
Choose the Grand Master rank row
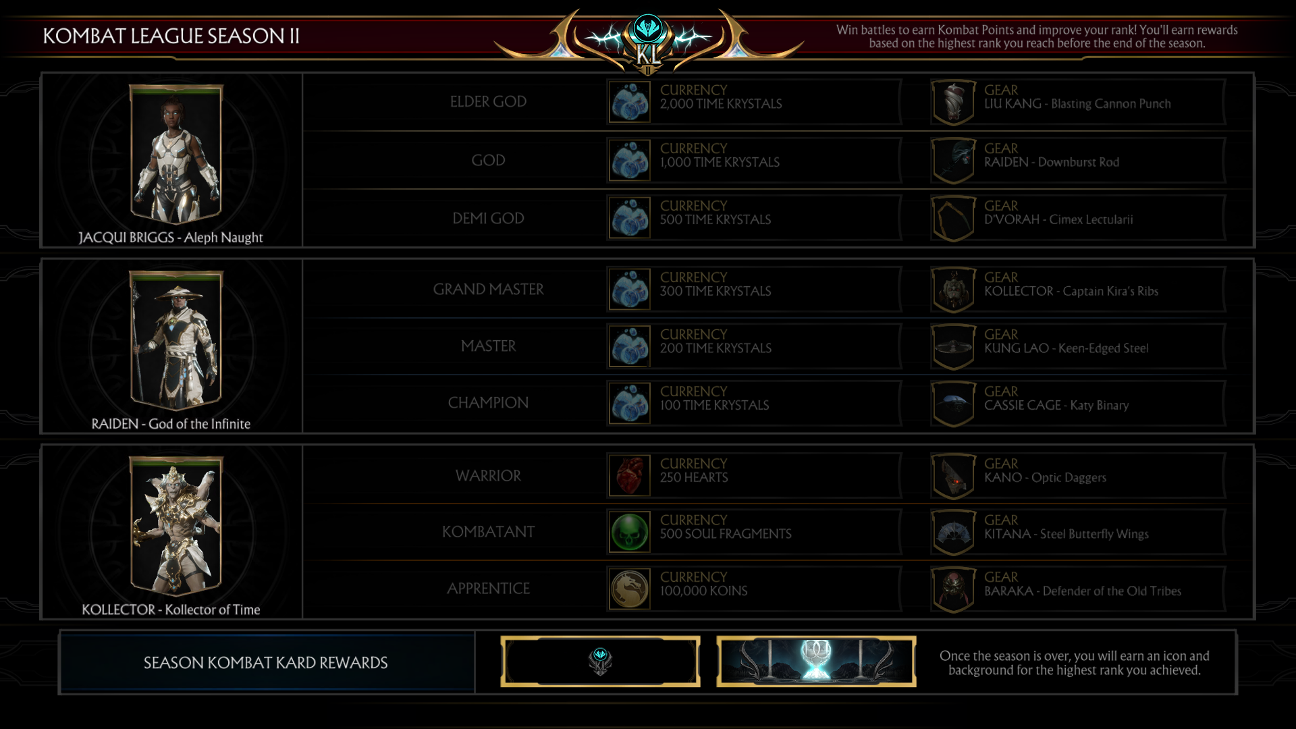(x=778, y=289)
